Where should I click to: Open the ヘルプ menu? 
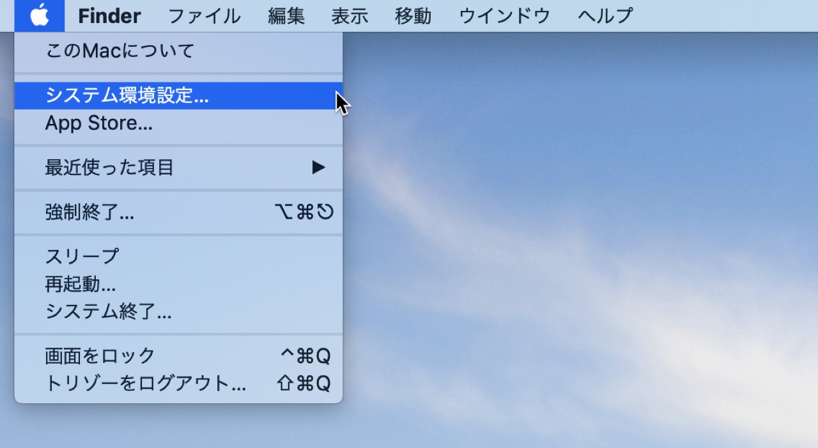pos(606,16)
